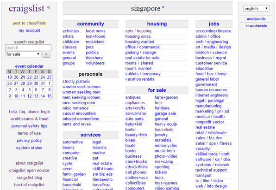Select date 31 in the event calendar

click(43, 83)
